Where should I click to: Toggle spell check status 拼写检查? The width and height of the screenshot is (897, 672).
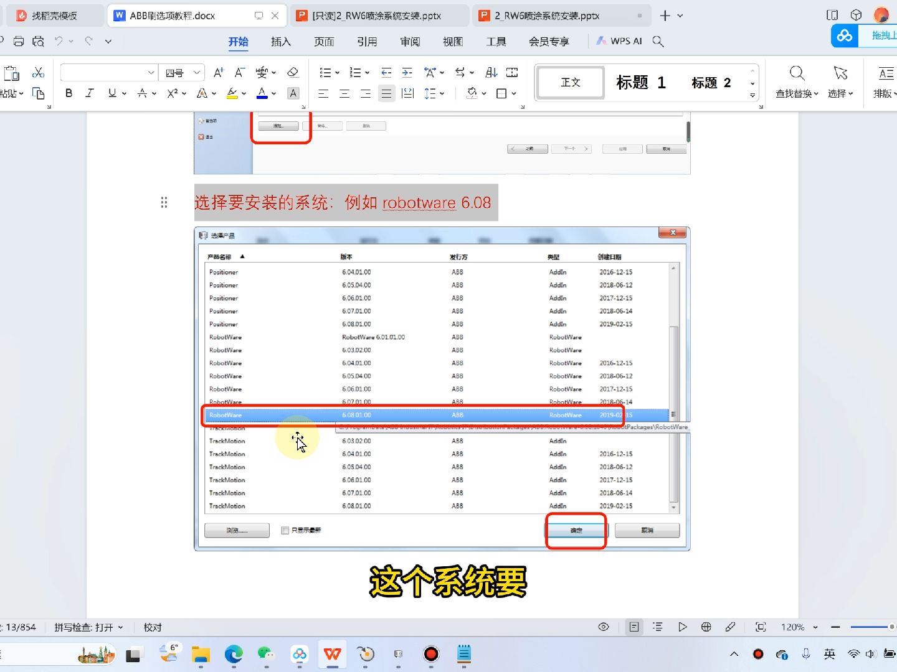[88, 627]
